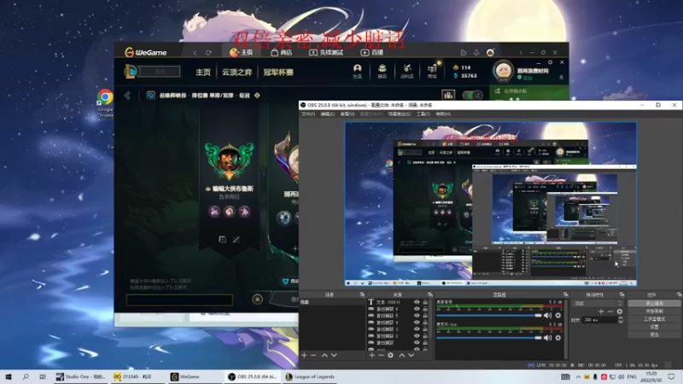
Task: Open the LoL store icon
Action: click(x=432, y=72)
